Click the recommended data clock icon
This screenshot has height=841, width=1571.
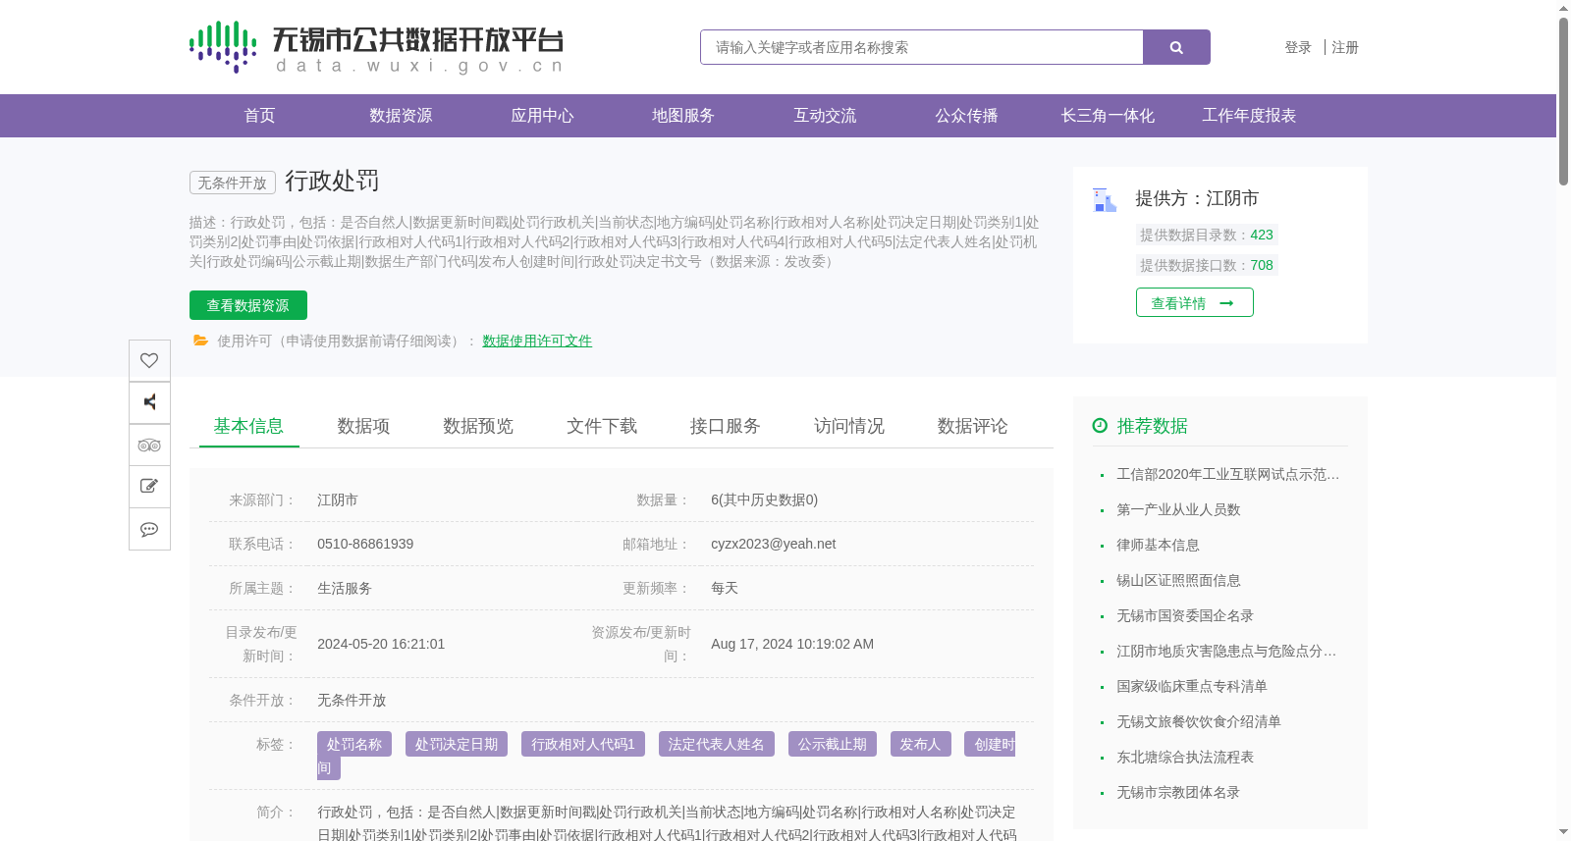click(1100, 426)
